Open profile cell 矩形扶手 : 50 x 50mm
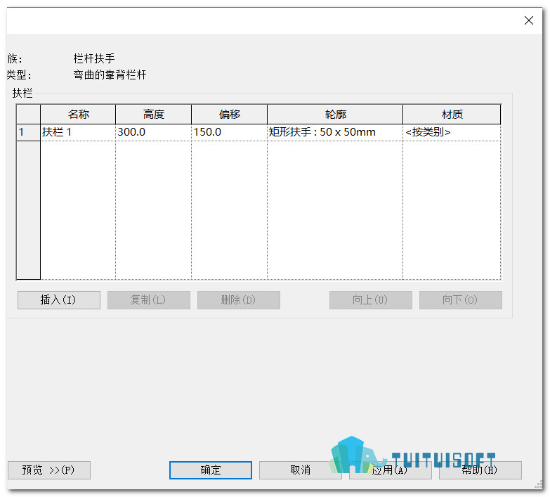 pos(334,132)
